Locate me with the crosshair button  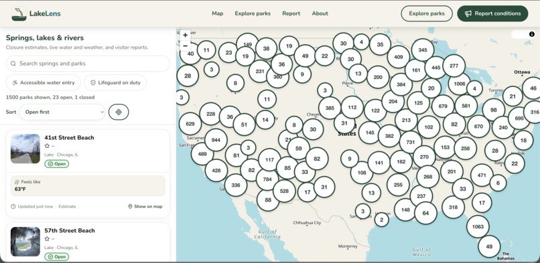(119, 112)
